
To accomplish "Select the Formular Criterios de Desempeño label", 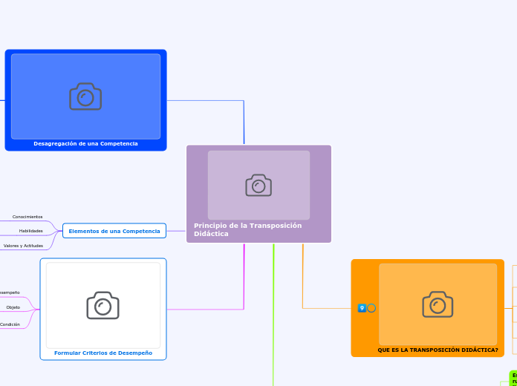I will click(103, 353).
